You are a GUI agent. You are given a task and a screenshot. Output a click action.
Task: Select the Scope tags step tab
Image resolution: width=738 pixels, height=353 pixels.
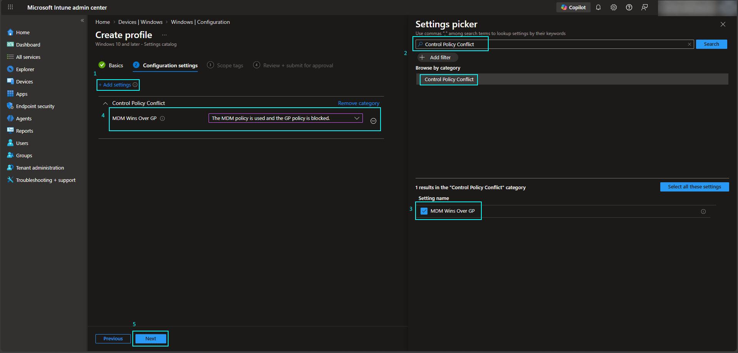click(225, 65)
